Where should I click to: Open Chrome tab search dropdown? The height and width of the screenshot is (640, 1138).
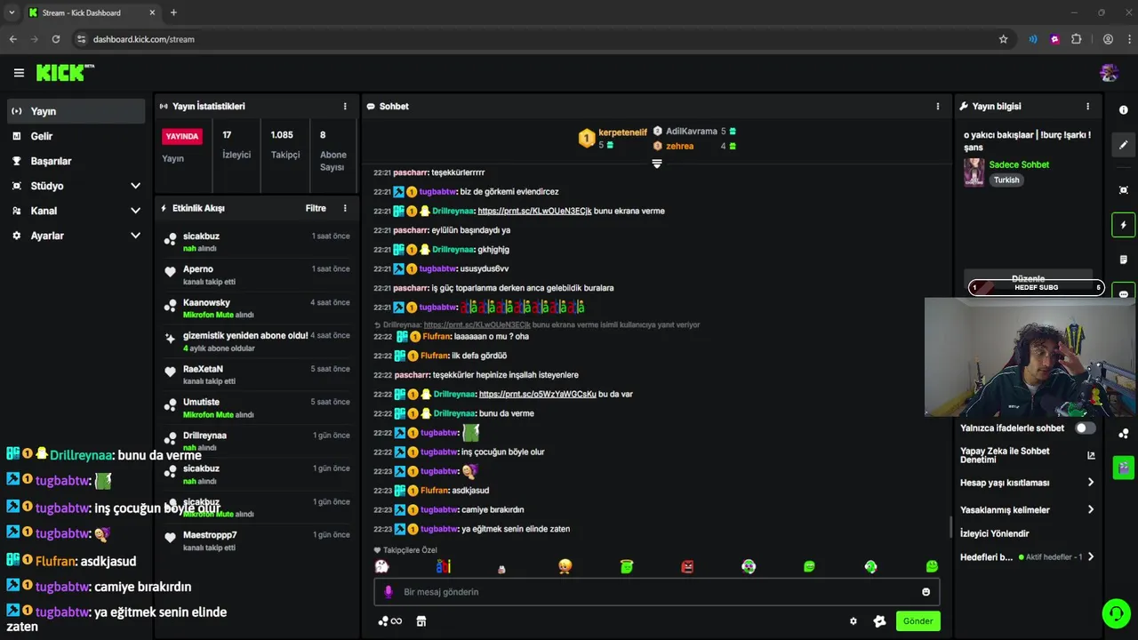click(x=12, y=12)
